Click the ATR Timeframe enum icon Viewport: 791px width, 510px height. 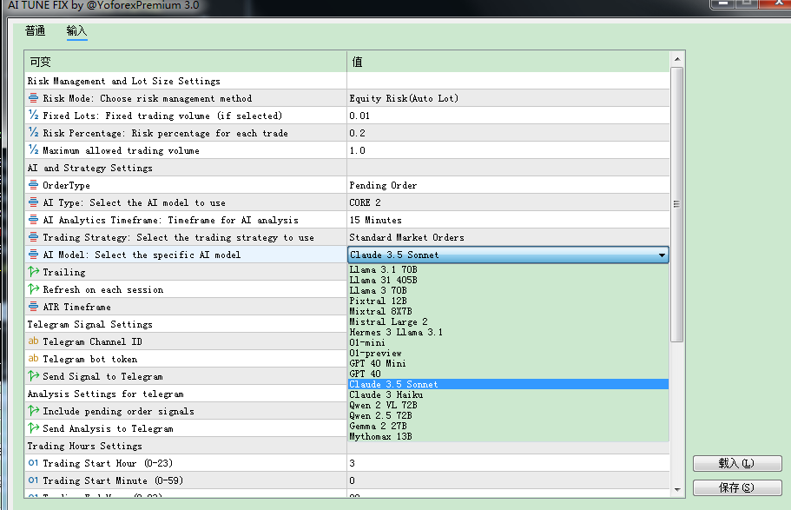click(x=34, y=307)
